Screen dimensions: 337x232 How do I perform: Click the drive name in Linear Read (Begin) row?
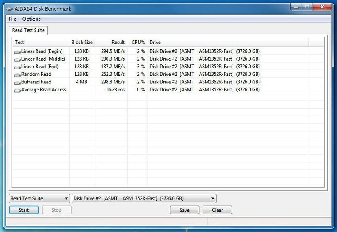(205, 51)
